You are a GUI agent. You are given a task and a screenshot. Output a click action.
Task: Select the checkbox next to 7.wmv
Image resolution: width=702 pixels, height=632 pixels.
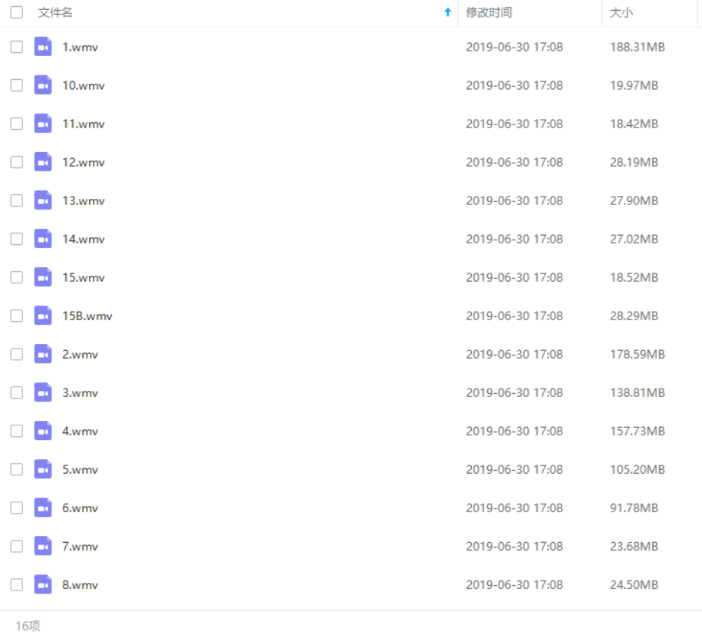[x=17, y=546]
